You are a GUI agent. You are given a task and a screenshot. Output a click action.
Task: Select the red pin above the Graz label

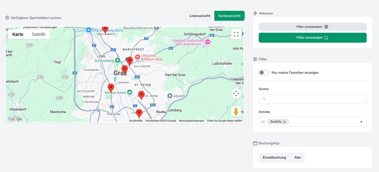coord(125,70)
